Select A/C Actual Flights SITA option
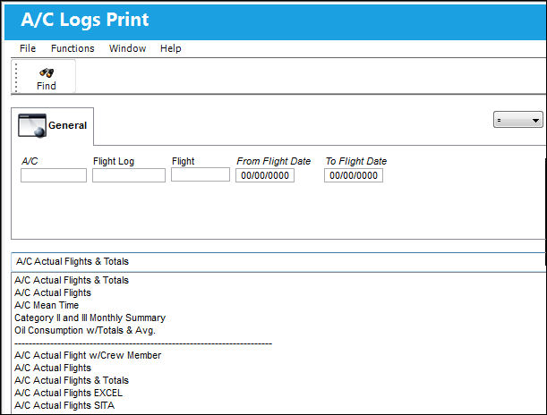The height and width of the screenshot is (415, 547). pyautogui.click(x=64, y=405)
